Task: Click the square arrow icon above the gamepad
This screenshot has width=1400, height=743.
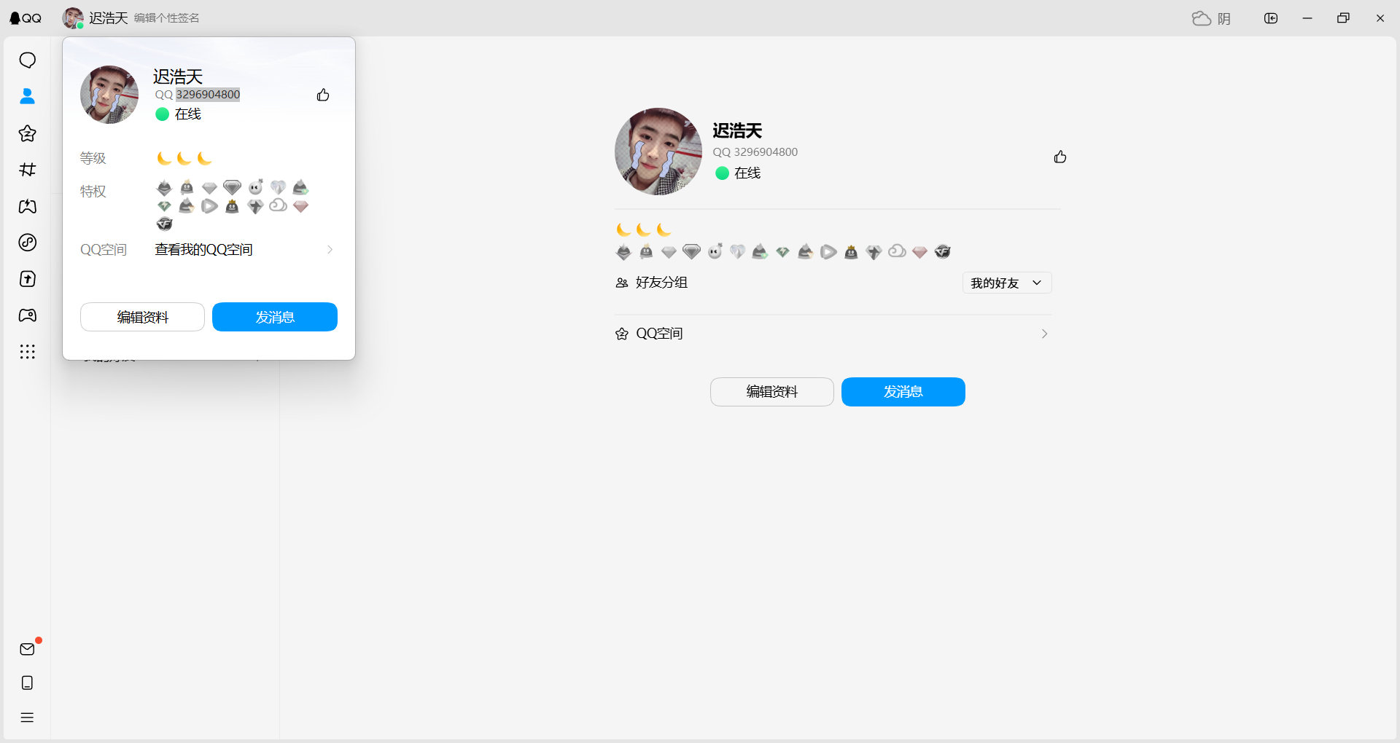Action: (28, 279)
